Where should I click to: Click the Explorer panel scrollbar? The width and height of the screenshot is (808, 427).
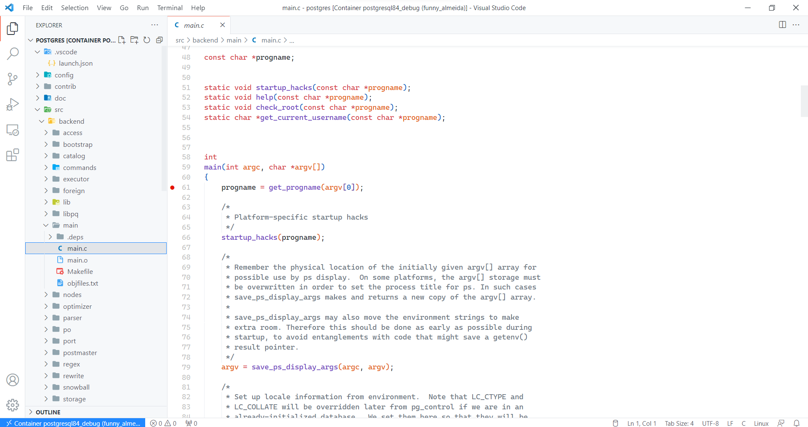tap(164, 119)
